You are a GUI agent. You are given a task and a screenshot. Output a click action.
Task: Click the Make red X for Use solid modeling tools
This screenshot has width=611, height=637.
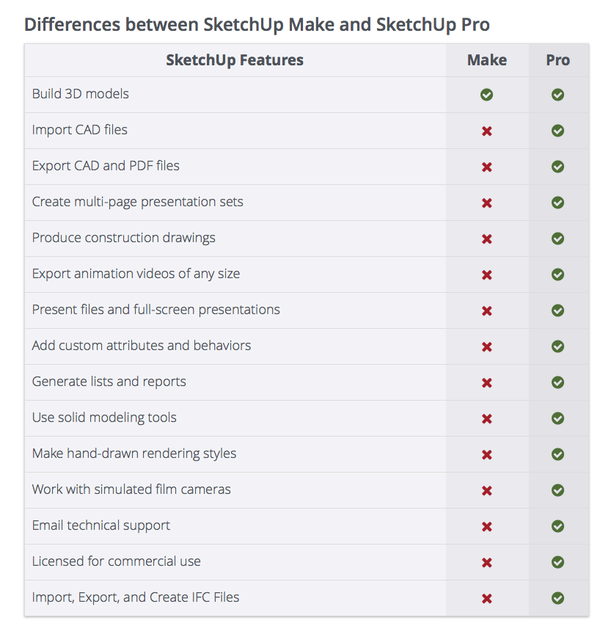pyautogui.click(x=486, y=418)
